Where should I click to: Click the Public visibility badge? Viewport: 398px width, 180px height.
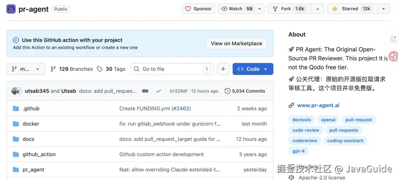tap(61, 9)
